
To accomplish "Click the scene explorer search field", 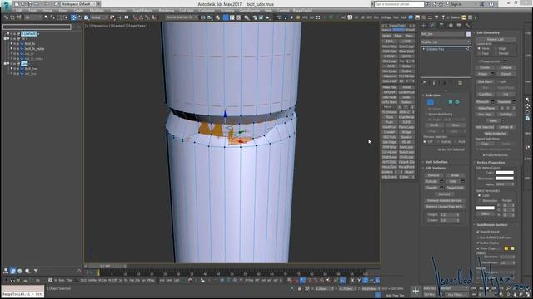I will tap(37, 27).
